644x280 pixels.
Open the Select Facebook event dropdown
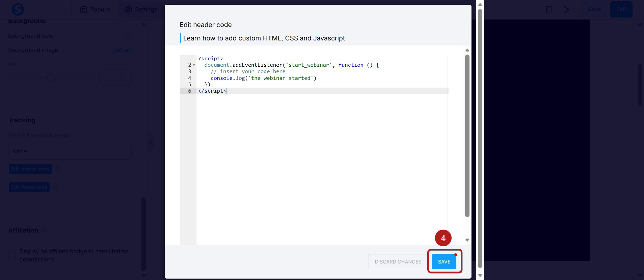tap(70, 151)
